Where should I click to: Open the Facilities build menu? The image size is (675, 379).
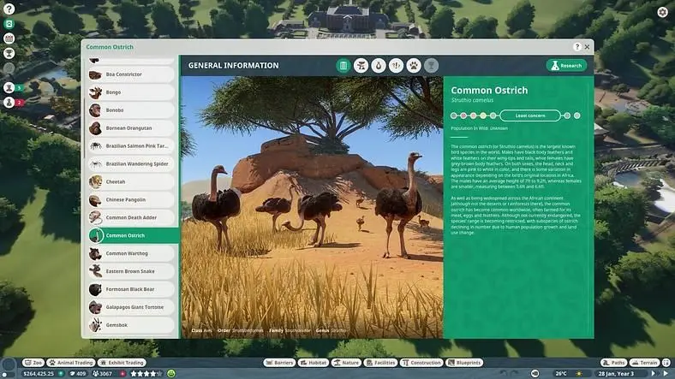click(380, 363)
